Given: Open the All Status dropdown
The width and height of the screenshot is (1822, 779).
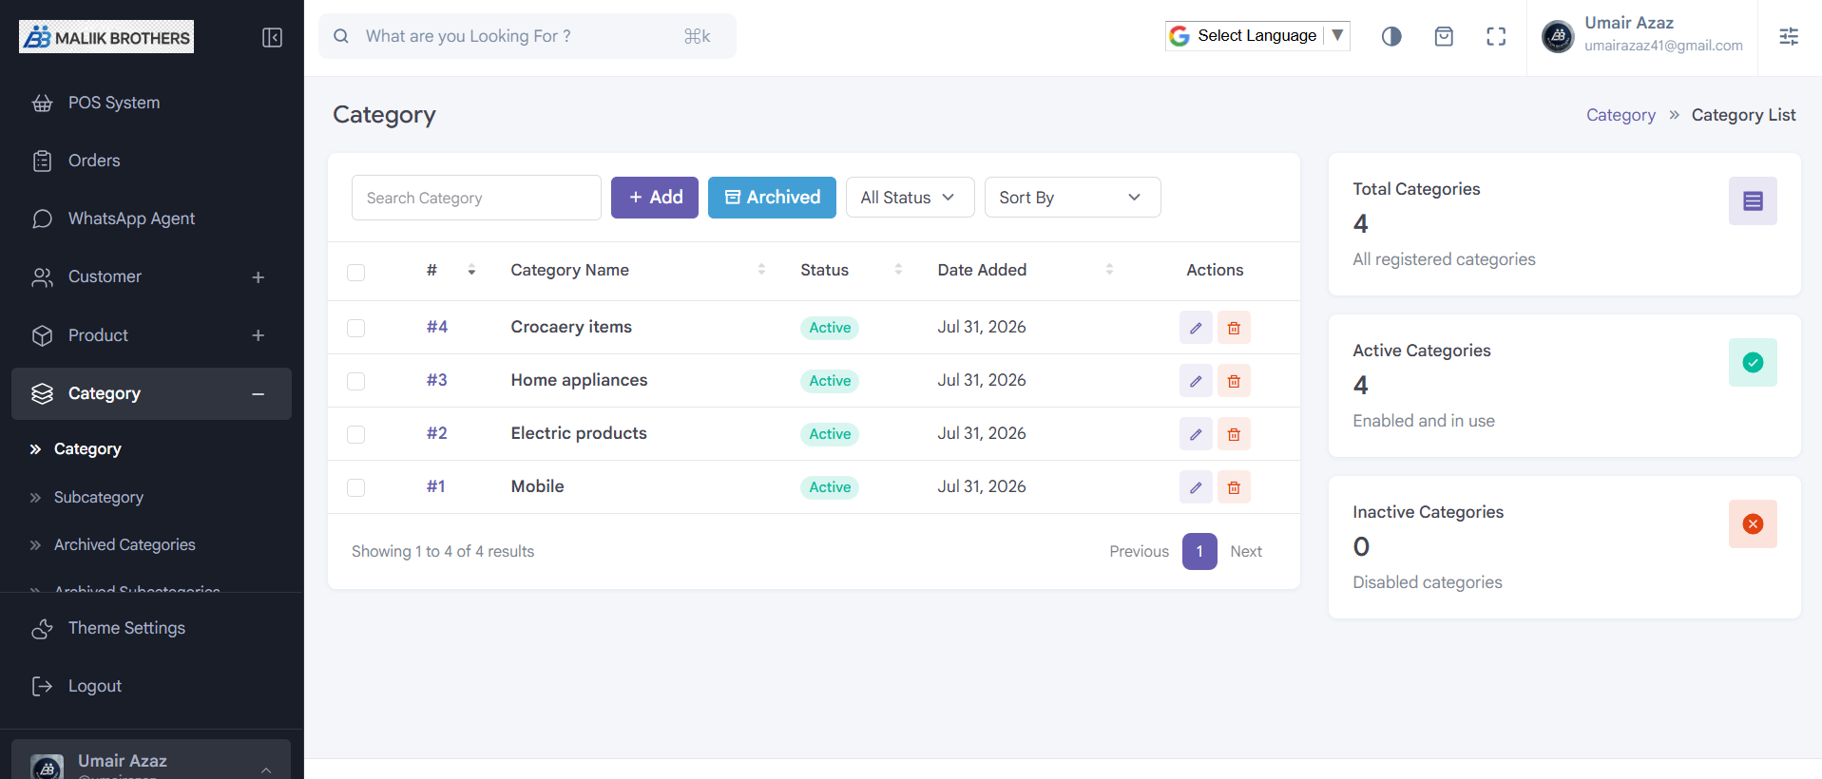Looking at the screenshot, I should tap(910, 198).
